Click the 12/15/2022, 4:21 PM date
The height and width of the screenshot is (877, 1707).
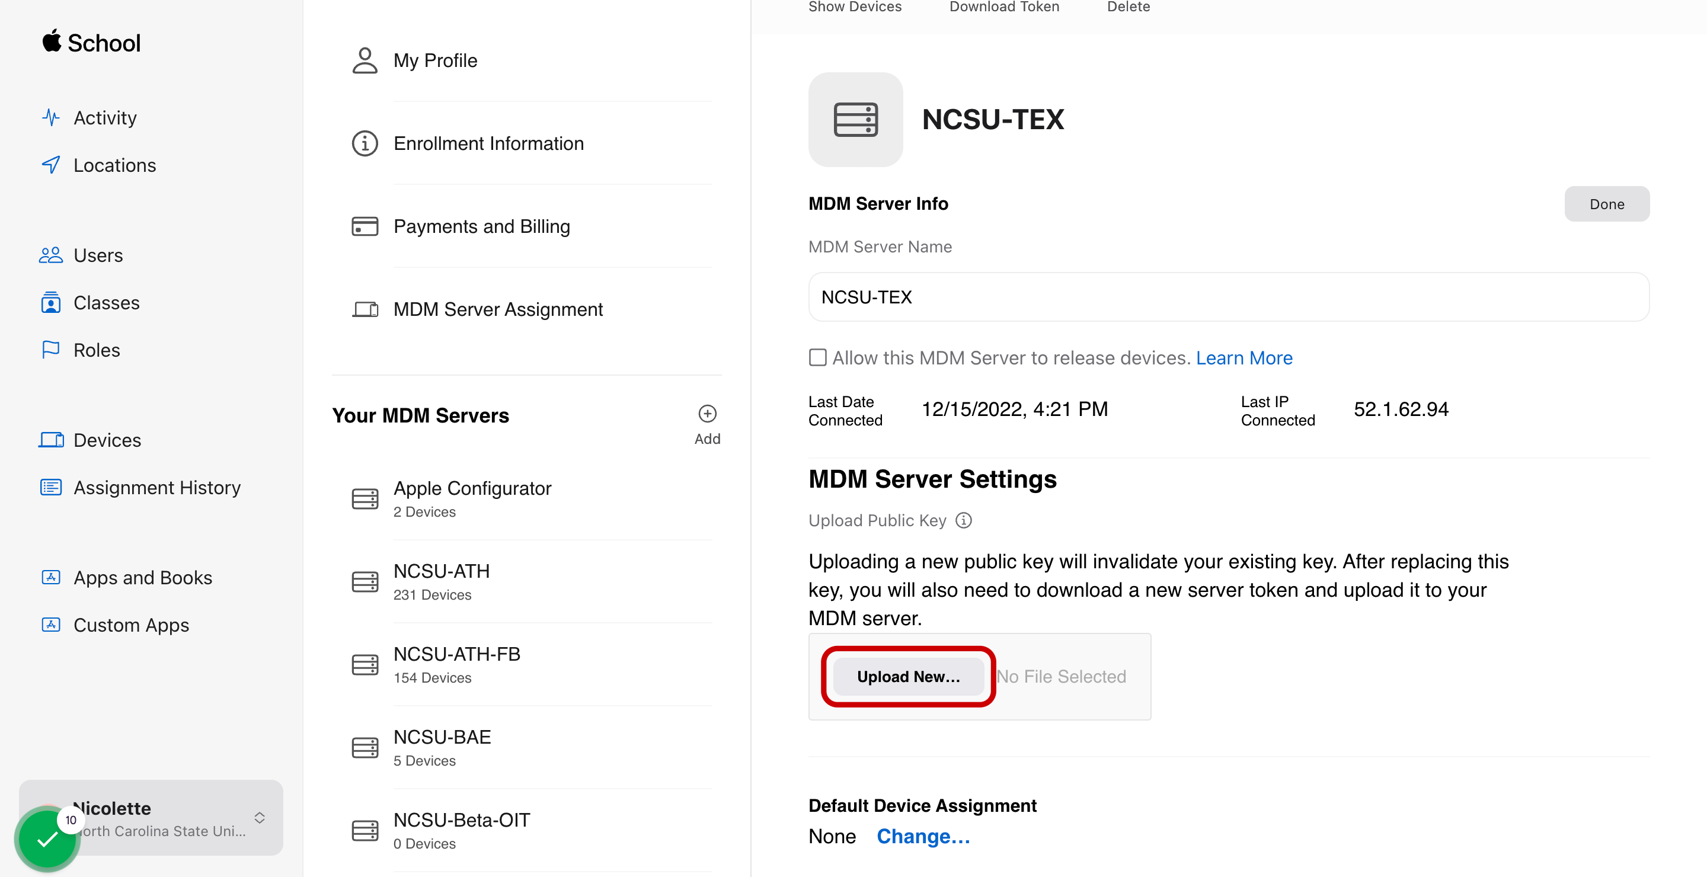pos(1015,409)
